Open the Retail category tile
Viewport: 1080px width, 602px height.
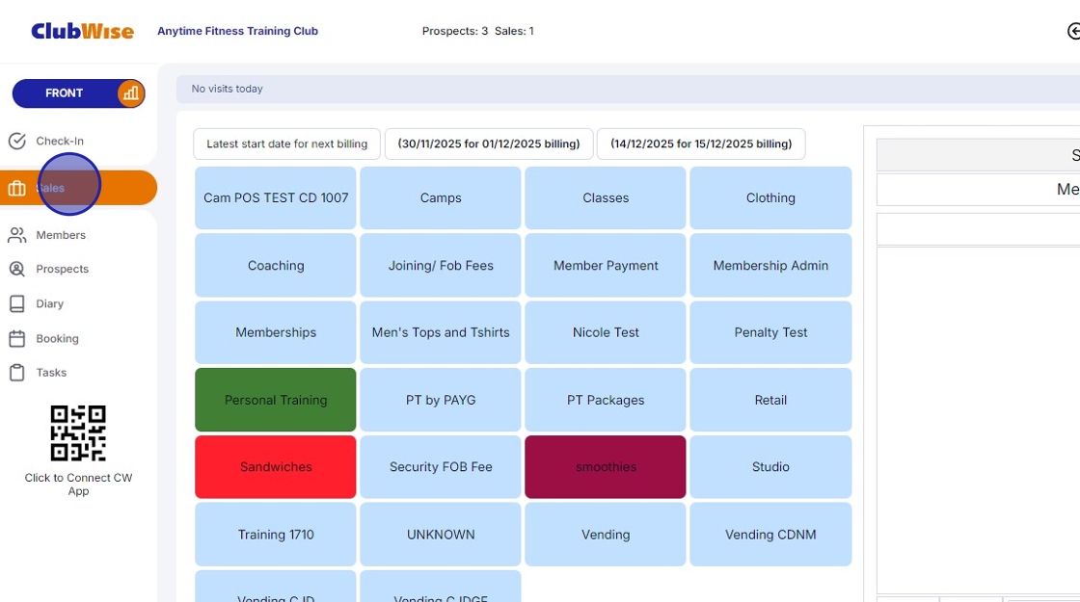(x=770, y=400)
